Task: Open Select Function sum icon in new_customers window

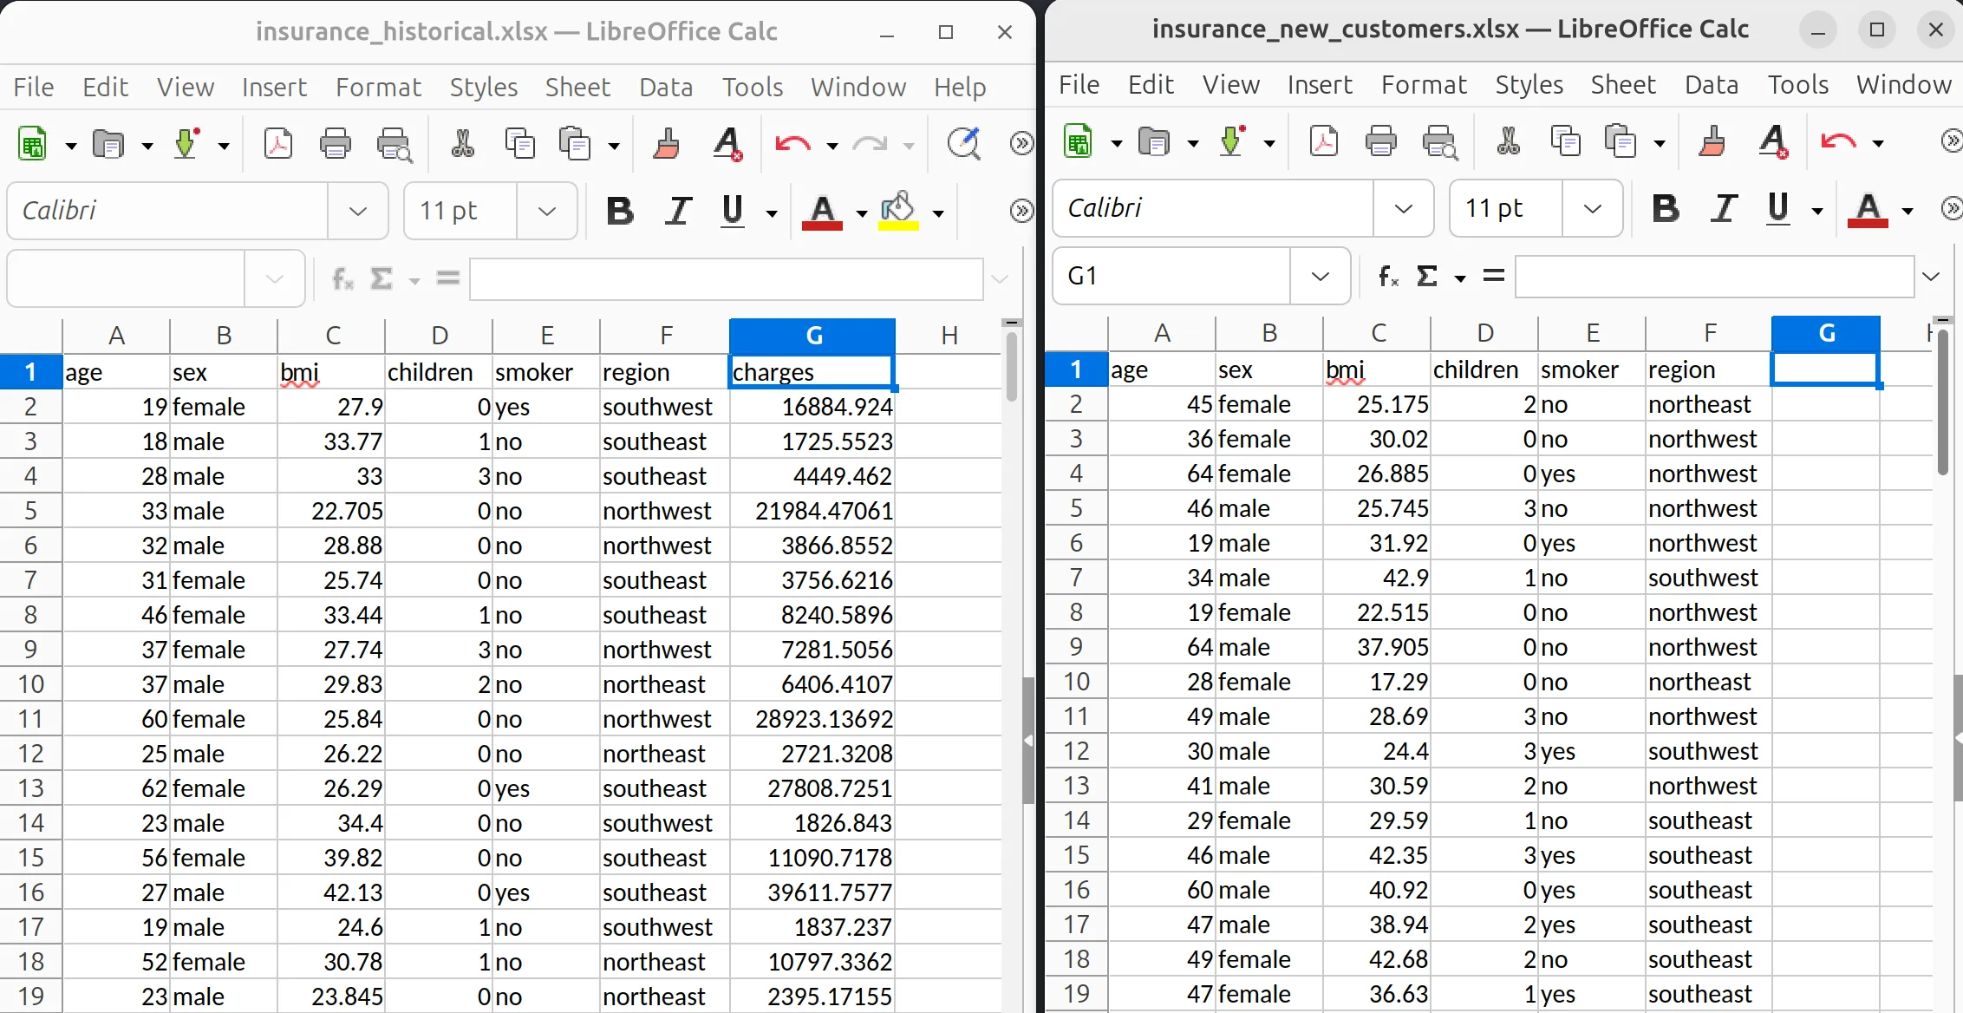Action: point(1426,276)
